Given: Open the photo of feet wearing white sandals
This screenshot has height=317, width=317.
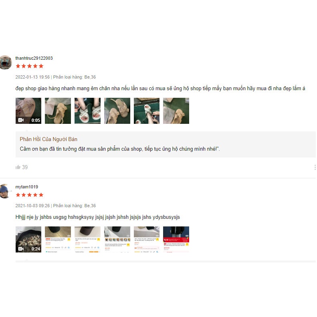Looking at the screenshot, I should click(87, 111).
